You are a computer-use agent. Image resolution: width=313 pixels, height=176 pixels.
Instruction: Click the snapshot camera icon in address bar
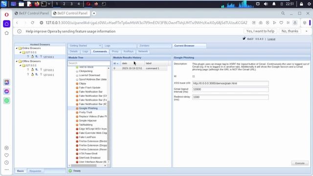[261, 23]
